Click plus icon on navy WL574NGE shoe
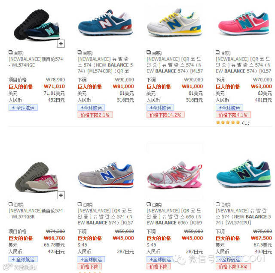This screenshot has height=273, width=275. pos(61,44)
